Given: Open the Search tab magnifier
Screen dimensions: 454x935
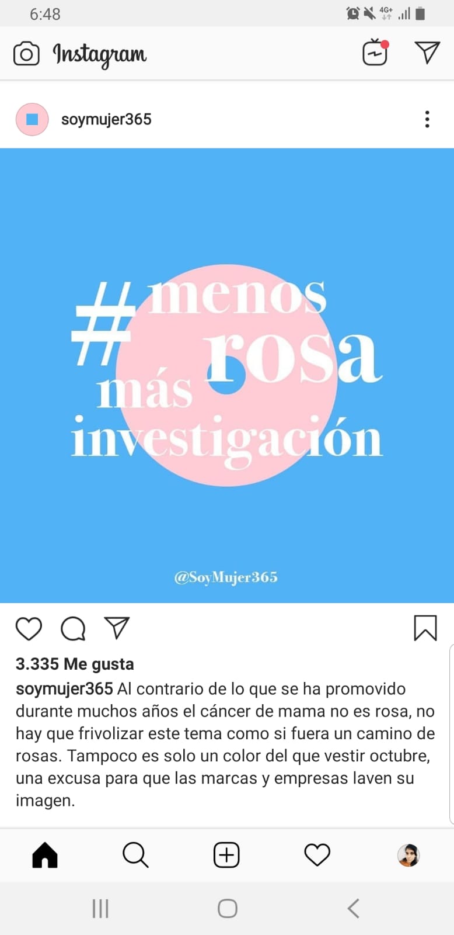Looking at the screenshot, I should click(x=135, y=856).
